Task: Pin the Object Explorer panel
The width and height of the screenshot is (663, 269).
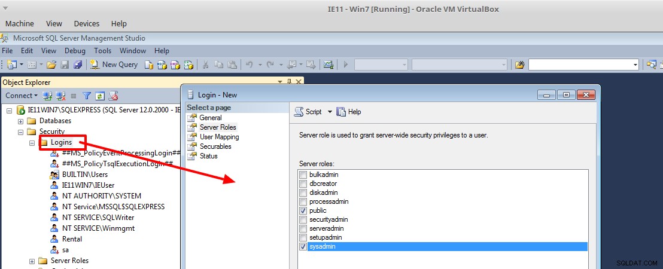Action: [x=290, y=82]
